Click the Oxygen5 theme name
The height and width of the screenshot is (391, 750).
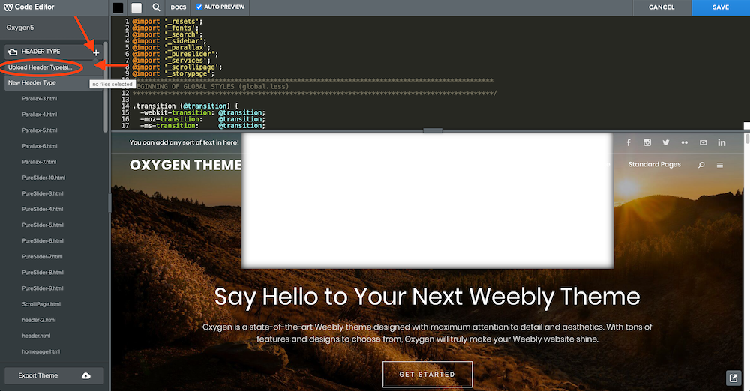click(20, 28)
